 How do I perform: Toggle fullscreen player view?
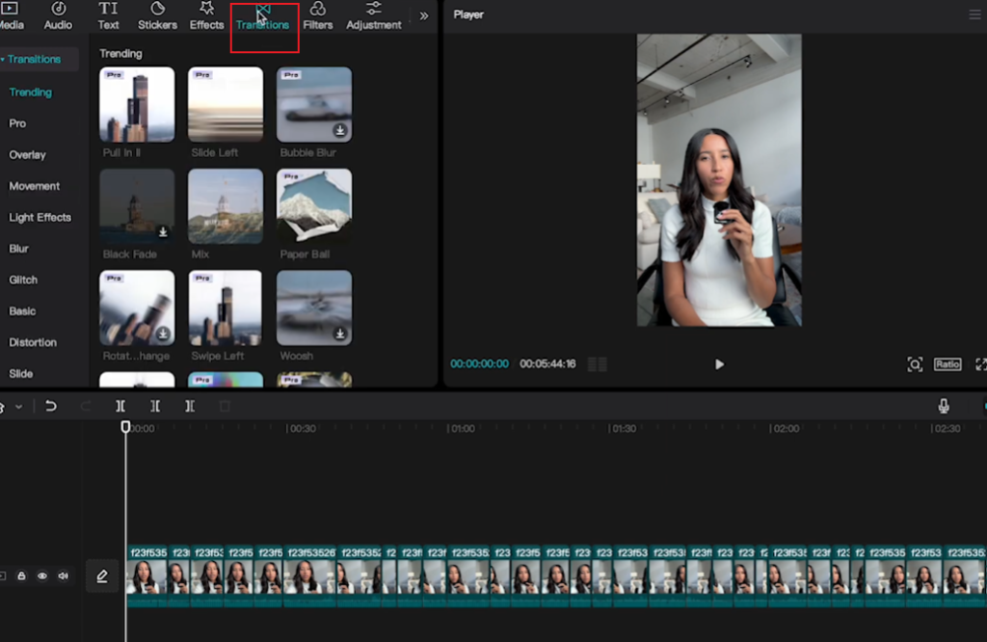coord(981,364)
